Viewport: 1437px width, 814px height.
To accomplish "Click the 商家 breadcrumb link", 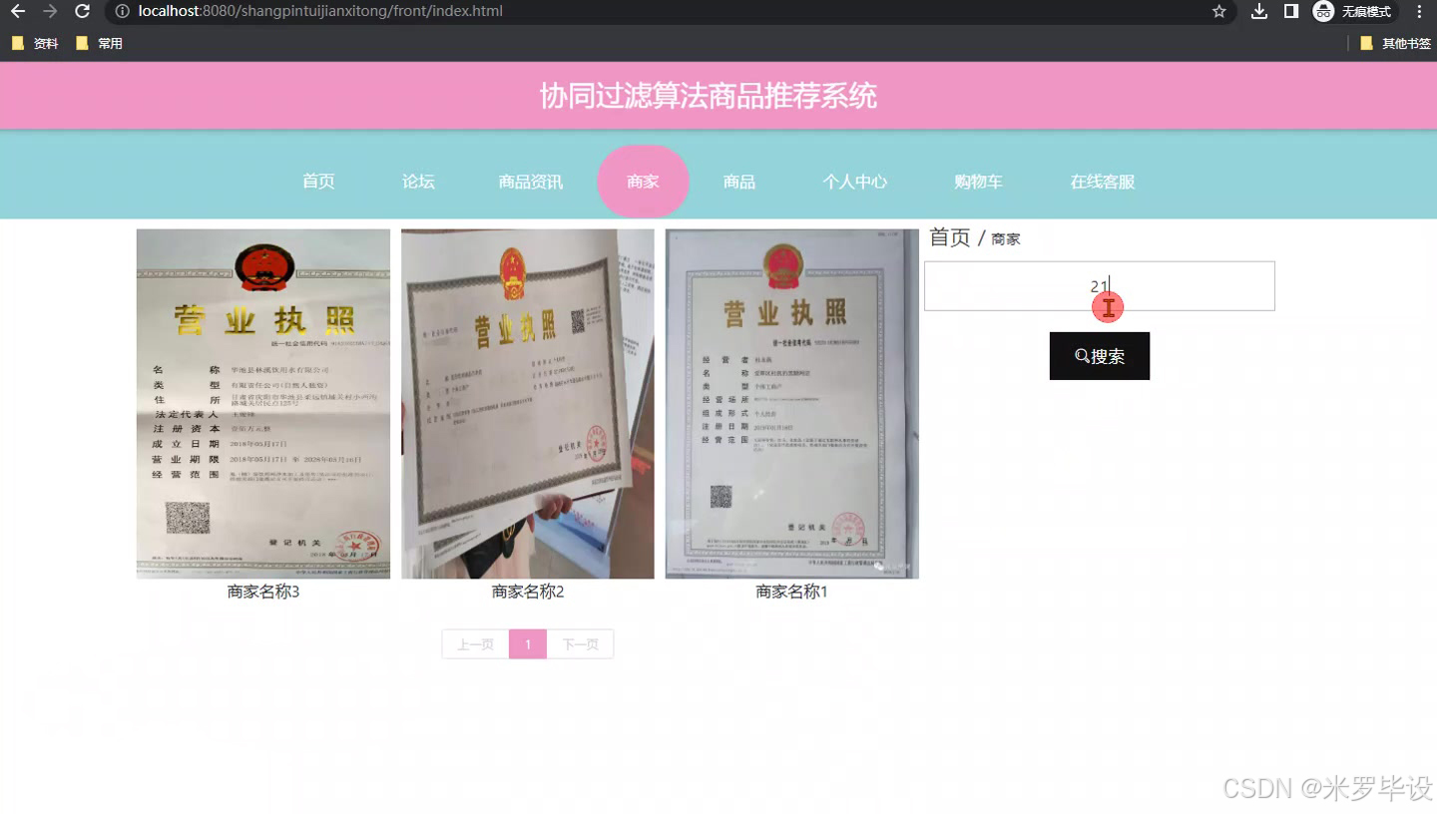I will tap(1005, 238).
